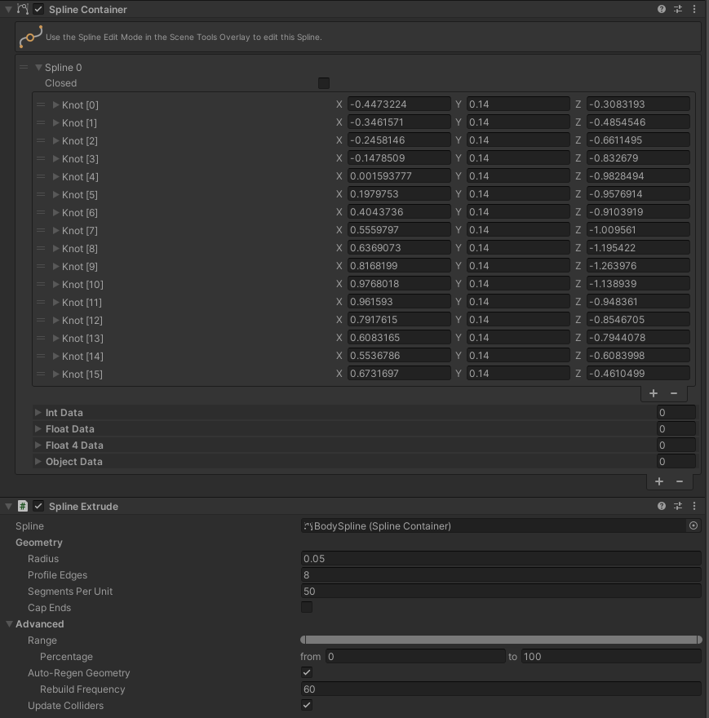Click the spline graphic in the info box
The width and height of the screenshot is (709, 718).
(x=31, y=37)
